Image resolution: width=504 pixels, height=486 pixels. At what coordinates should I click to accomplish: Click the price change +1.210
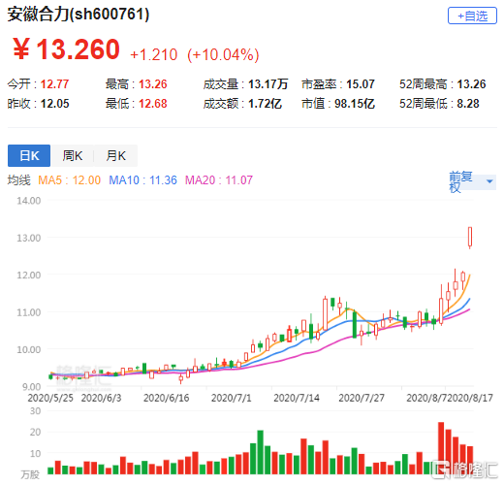click(x=153, y=55)
